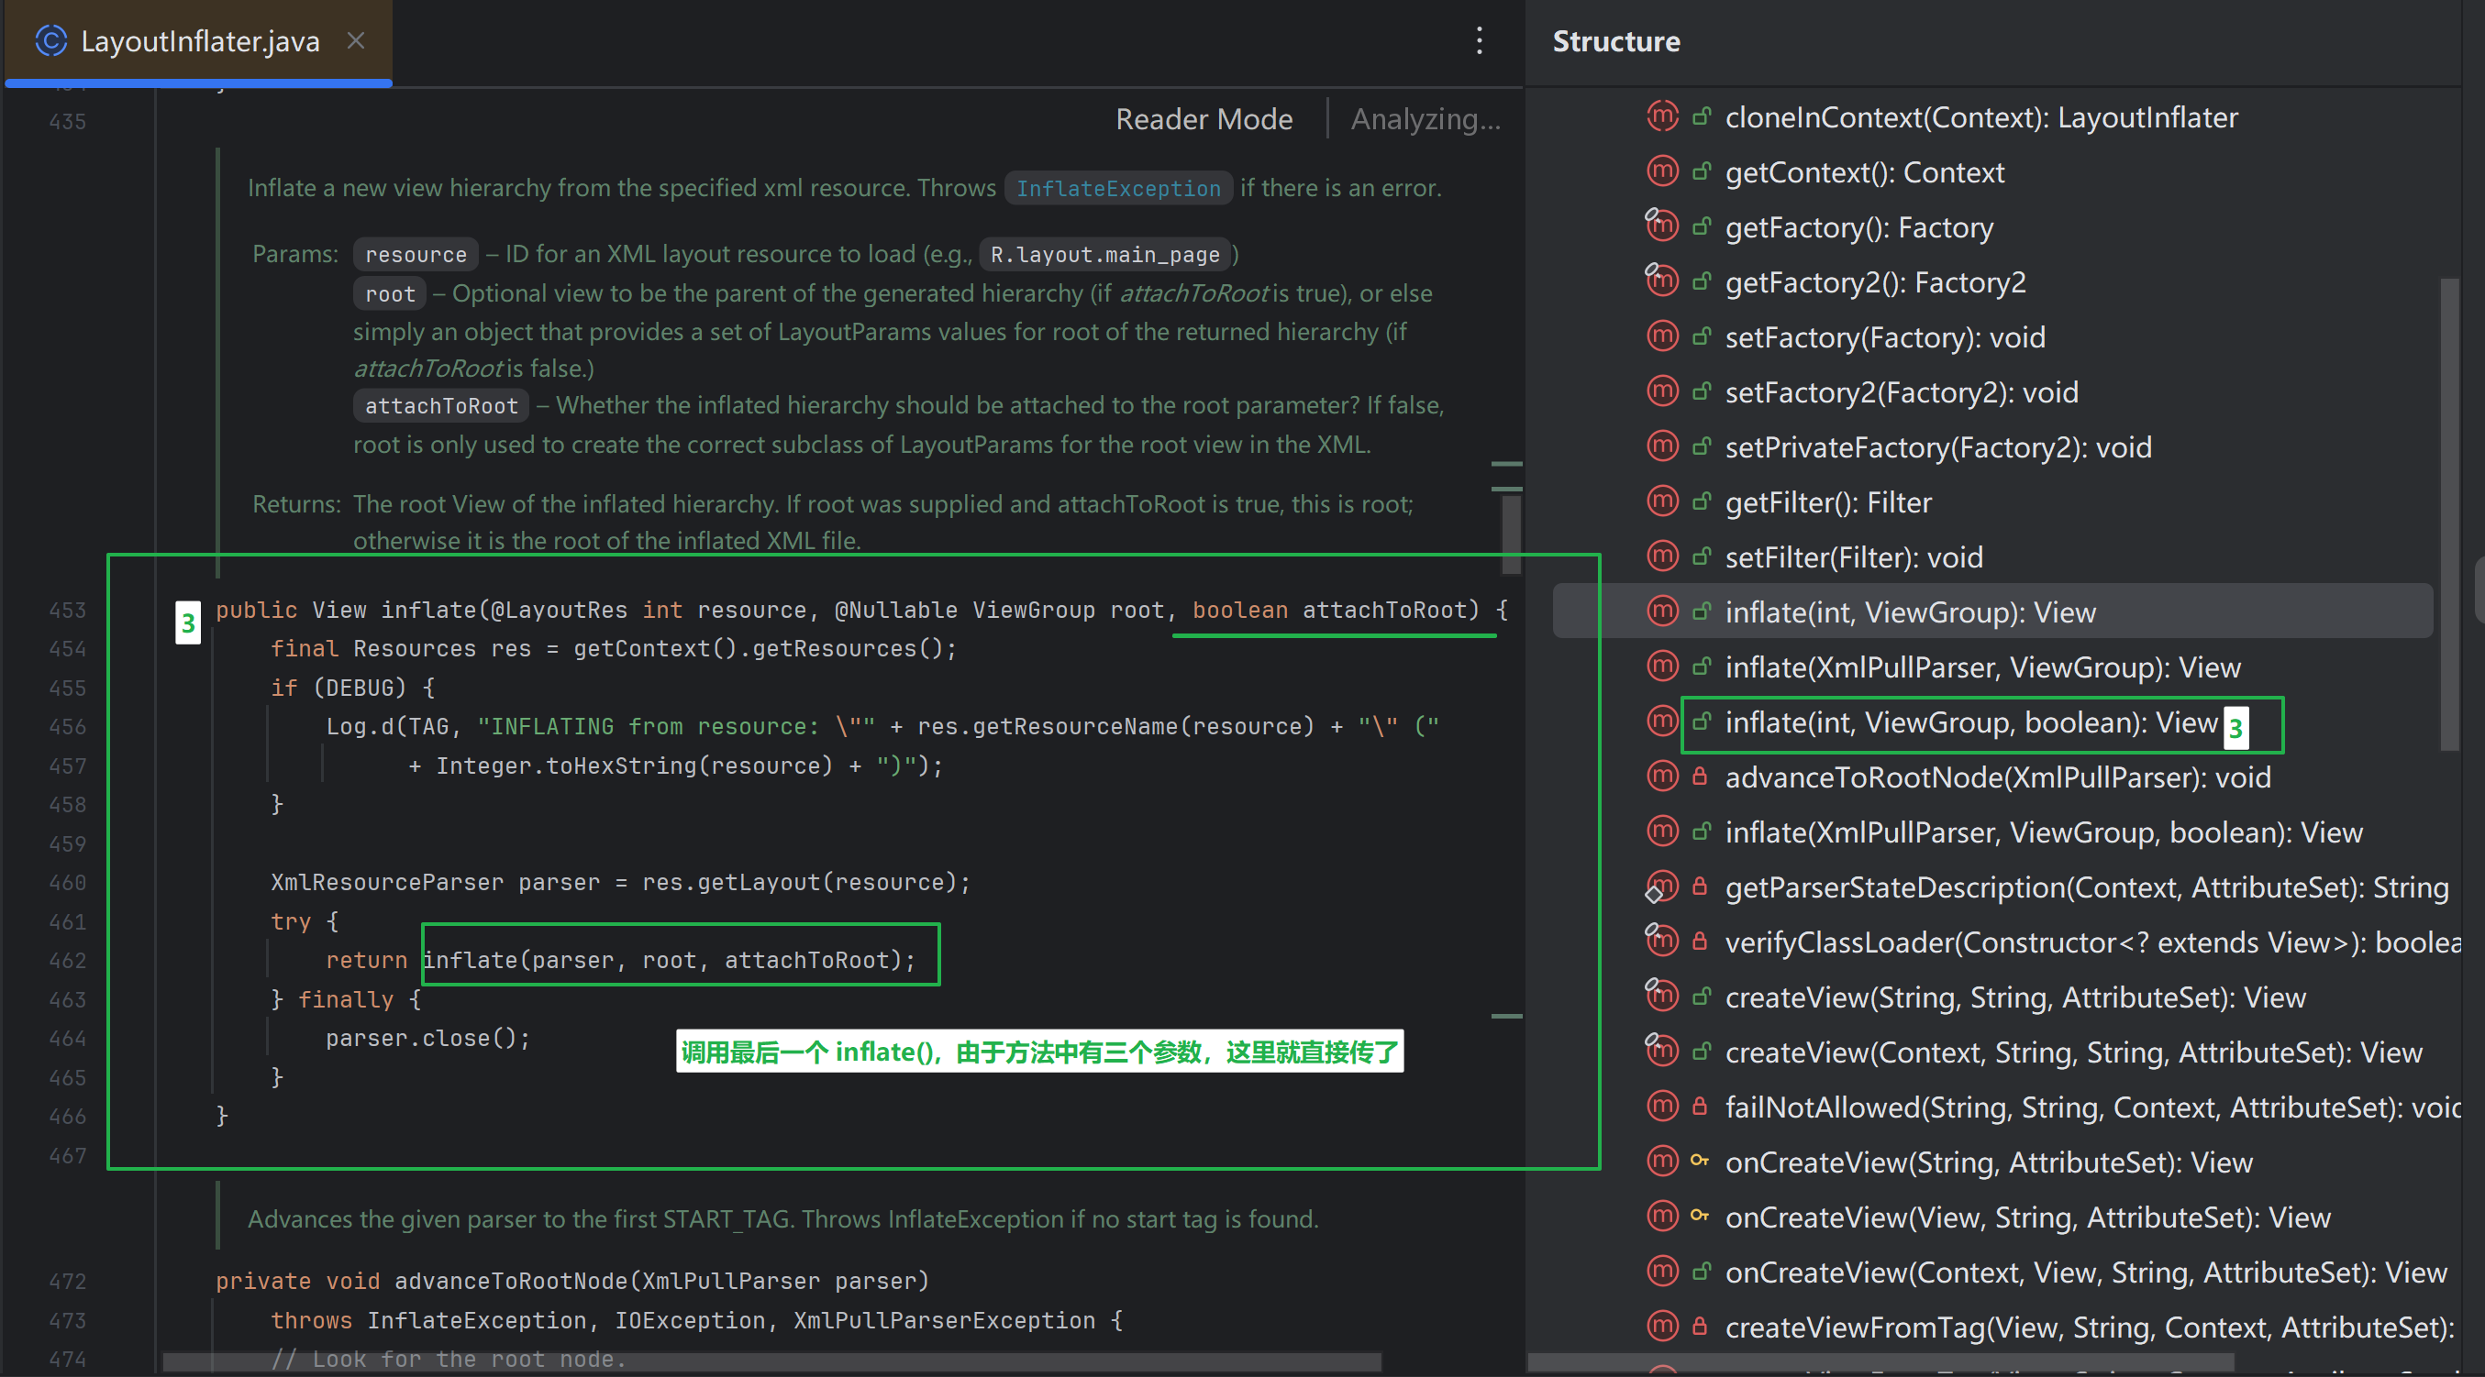2485x1377 pixels.
Task: Click the key icon beside onCreateView(String, AttributeSet)
Action: click(x=1700, y=1161)
